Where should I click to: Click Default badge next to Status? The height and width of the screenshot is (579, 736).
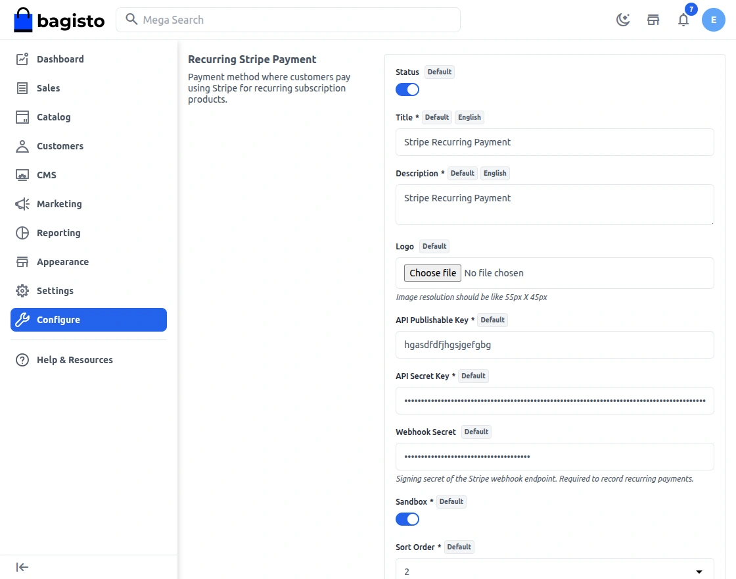click(x=440, y=72)
